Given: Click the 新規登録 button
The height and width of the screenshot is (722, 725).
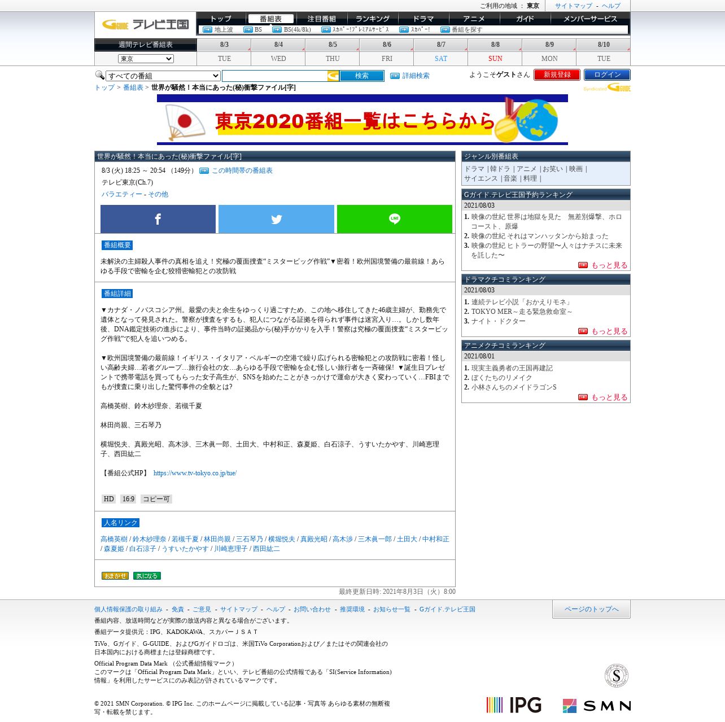Looking at the screenshot, I should point(557,75).
